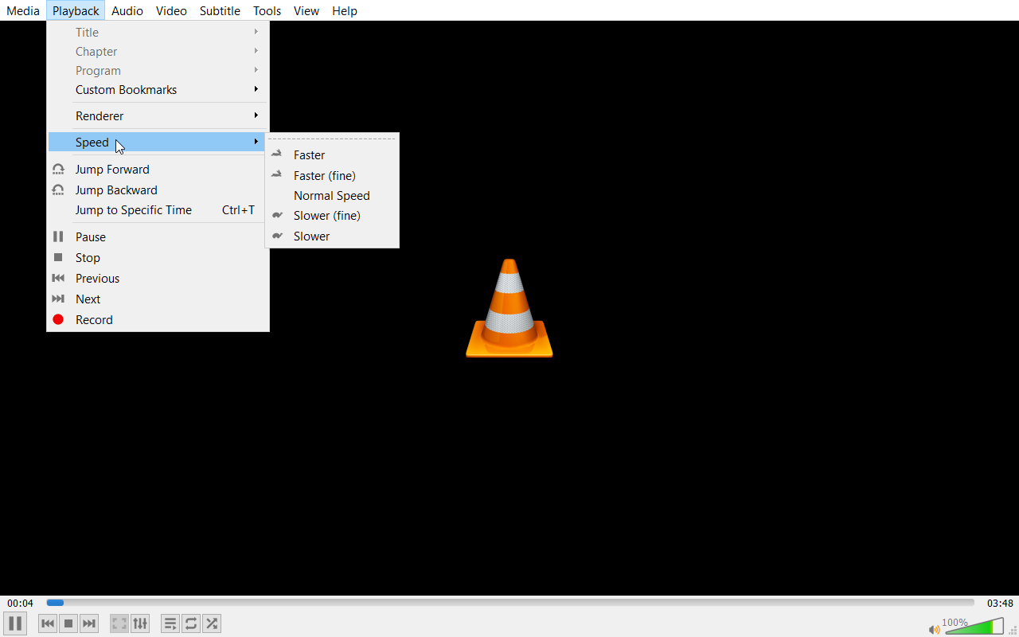The height and width of the screenshot is (637, 1019).
Task: Open the Tools menu
Action: click(x=267, y=10)
